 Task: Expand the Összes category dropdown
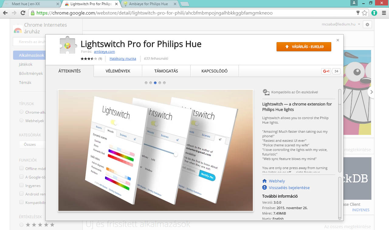[32, 145]
